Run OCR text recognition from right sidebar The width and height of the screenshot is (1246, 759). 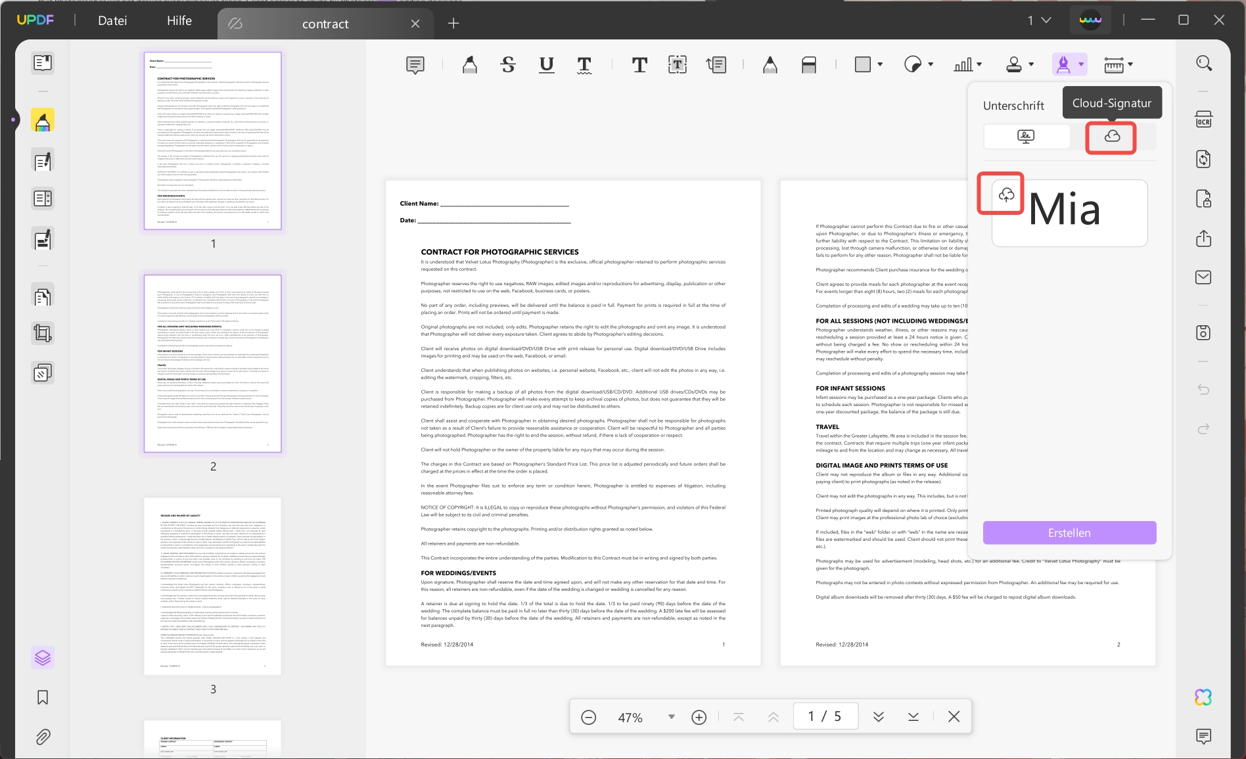click(1204, 120)
